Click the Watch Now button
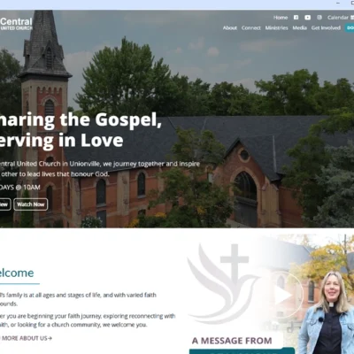354x354 pixels. [x=31, y=204]
